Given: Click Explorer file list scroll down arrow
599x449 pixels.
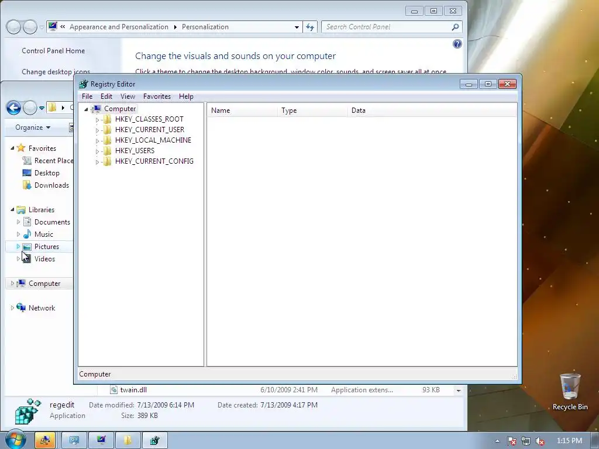Looking at the screenshot, I should tap(459, 390).
